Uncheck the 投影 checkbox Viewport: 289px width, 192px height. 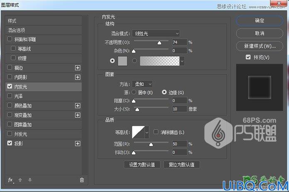[x=10, y=143]
